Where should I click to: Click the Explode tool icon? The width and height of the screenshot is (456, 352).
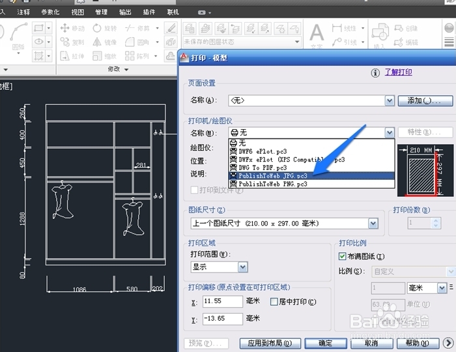pos(171,42)
